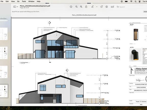This screenshot has width=147, height=110.
Task: Open the sidebar view options button
Action: tap(15, 7)
